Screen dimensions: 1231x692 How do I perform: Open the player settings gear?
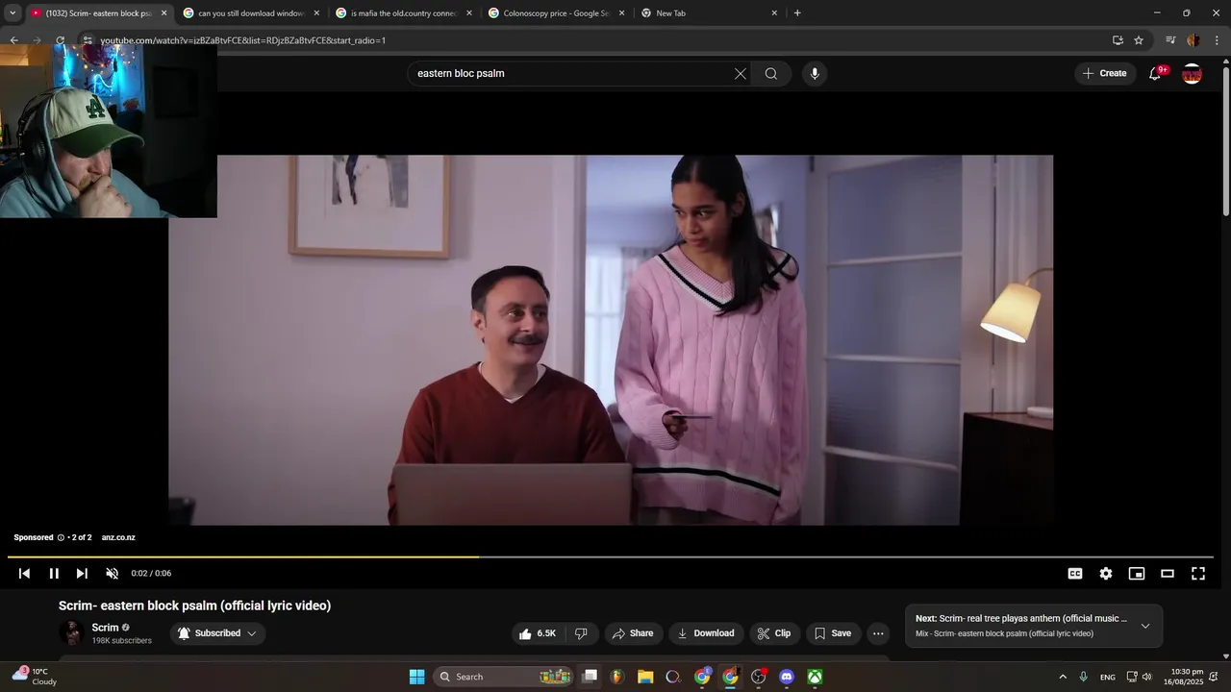(x=1106, y=574)
